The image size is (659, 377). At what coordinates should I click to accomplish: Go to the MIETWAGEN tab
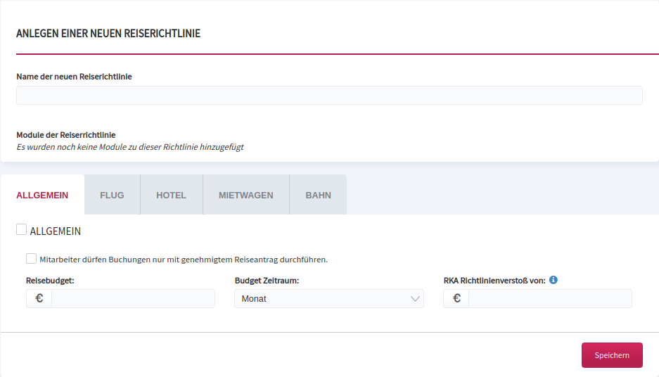tap(246, 195)
